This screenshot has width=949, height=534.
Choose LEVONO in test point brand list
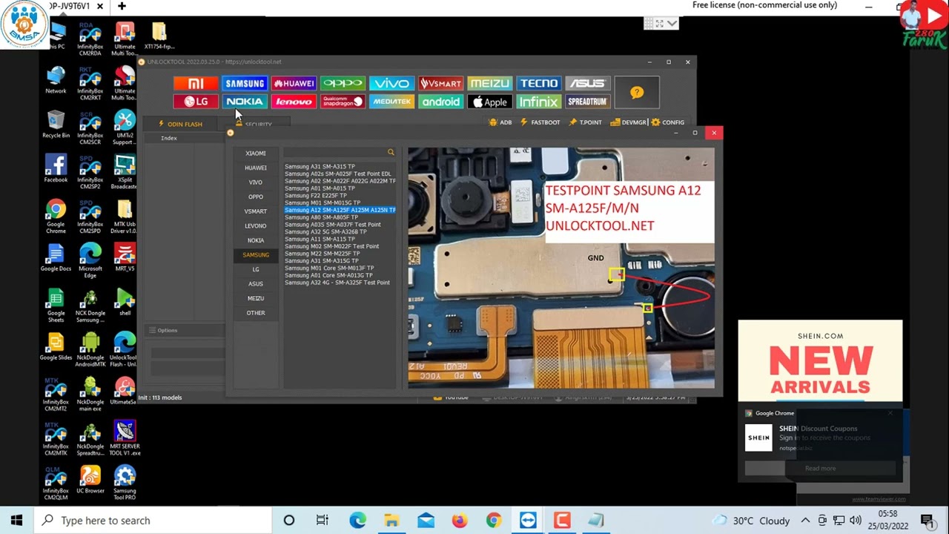coord(256,225)
